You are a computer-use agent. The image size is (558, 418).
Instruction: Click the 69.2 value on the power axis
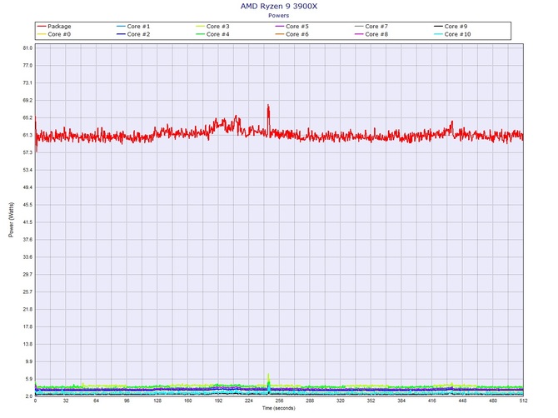coord(27,100)
